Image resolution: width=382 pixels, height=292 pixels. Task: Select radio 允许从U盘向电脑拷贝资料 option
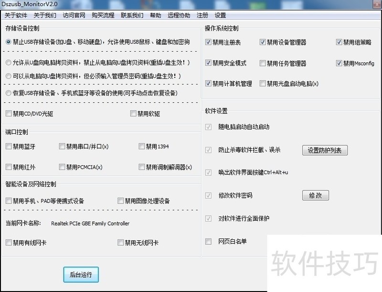pyautogui.click(x=9, y=63)
